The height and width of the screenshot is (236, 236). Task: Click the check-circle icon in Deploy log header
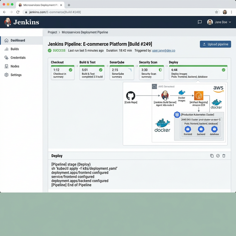tap(218, 156)
